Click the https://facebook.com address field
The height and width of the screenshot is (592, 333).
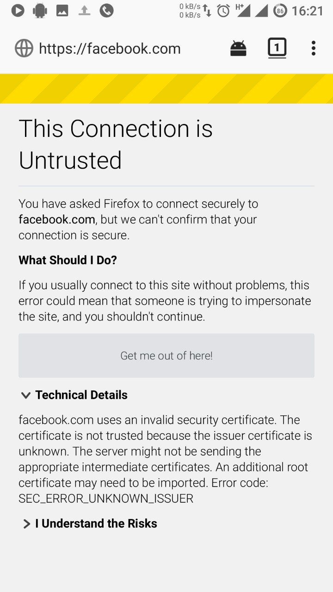pos(110,49)
